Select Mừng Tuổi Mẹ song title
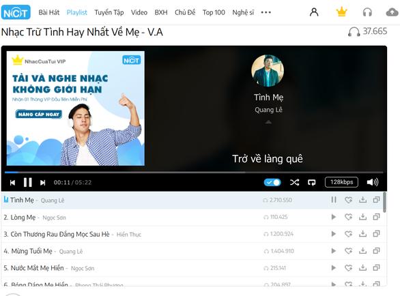Image resolution: width=400 pixels, height=296 pixels. pos(31,252)
